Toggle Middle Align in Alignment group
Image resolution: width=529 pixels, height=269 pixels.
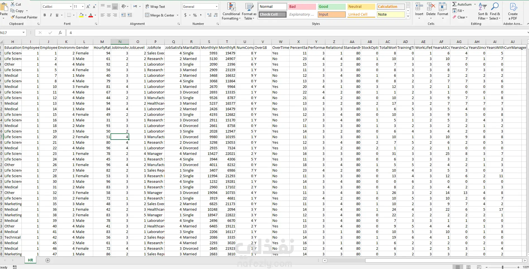tap(109, 6)
